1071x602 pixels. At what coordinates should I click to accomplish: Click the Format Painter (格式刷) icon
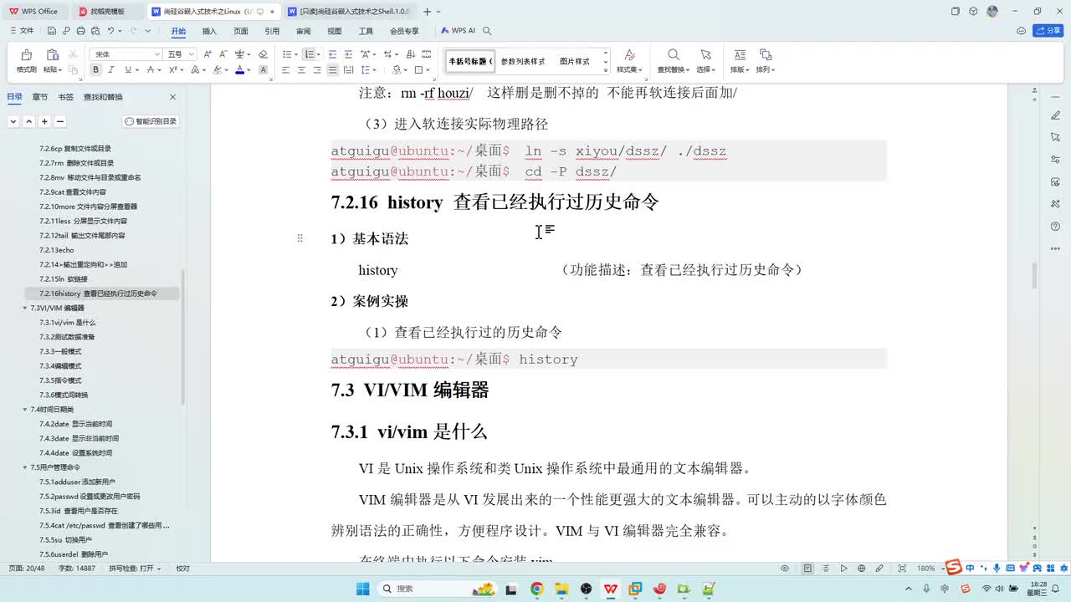pos(26,55)
